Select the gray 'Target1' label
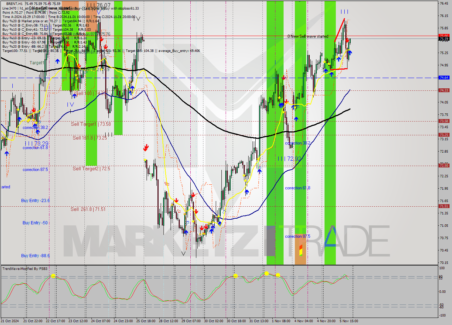Screen dimensions: 452x325 [37, 63]
